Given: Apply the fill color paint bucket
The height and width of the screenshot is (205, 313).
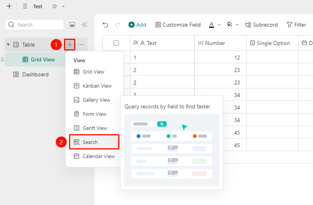Looking at the screenshot, I should 229,25.
